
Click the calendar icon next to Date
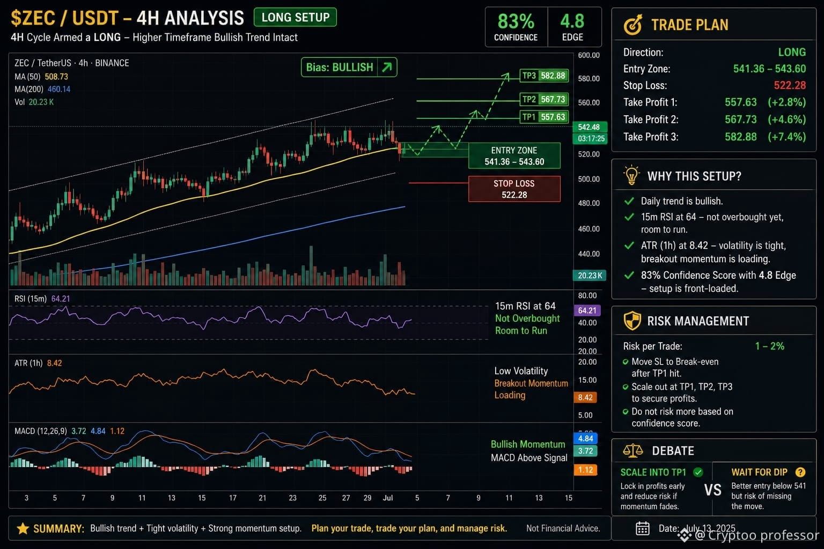642,528
